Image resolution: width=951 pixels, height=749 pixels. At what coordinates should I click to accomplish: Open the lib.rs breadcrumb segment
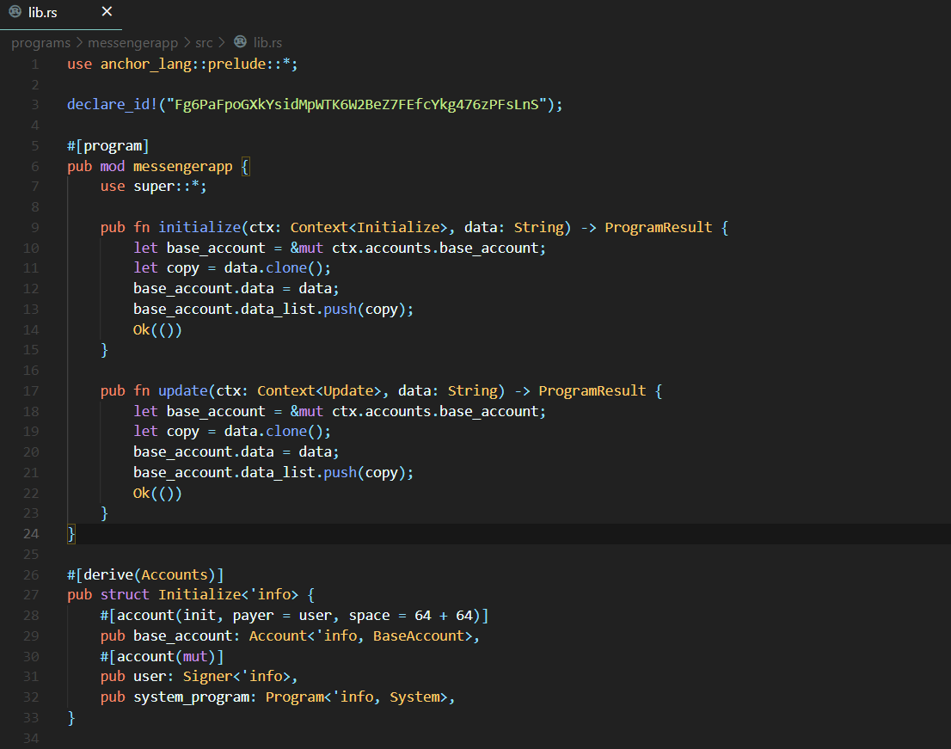coord(267,42)
